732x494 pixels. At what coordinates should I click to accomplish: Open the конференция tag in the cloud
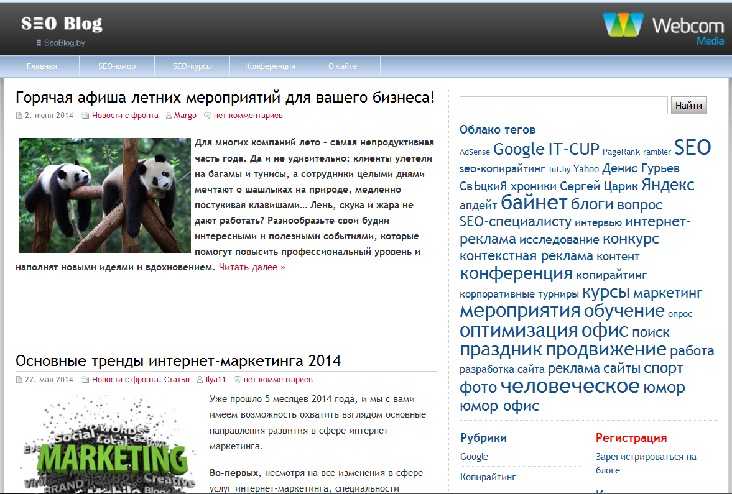click(x=516, y=274)
